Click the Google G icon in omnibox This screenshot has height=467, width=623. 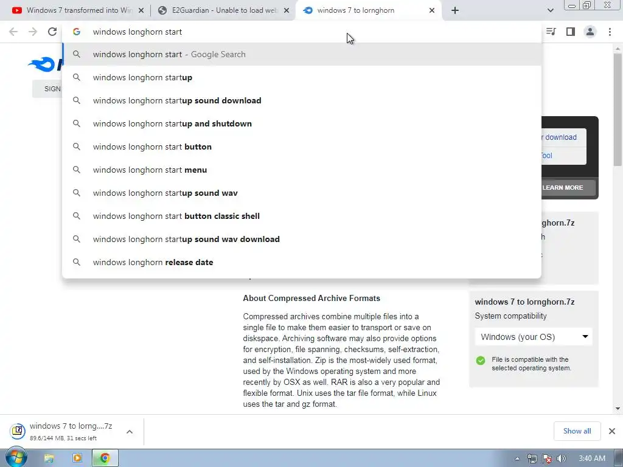pos(77,32)
